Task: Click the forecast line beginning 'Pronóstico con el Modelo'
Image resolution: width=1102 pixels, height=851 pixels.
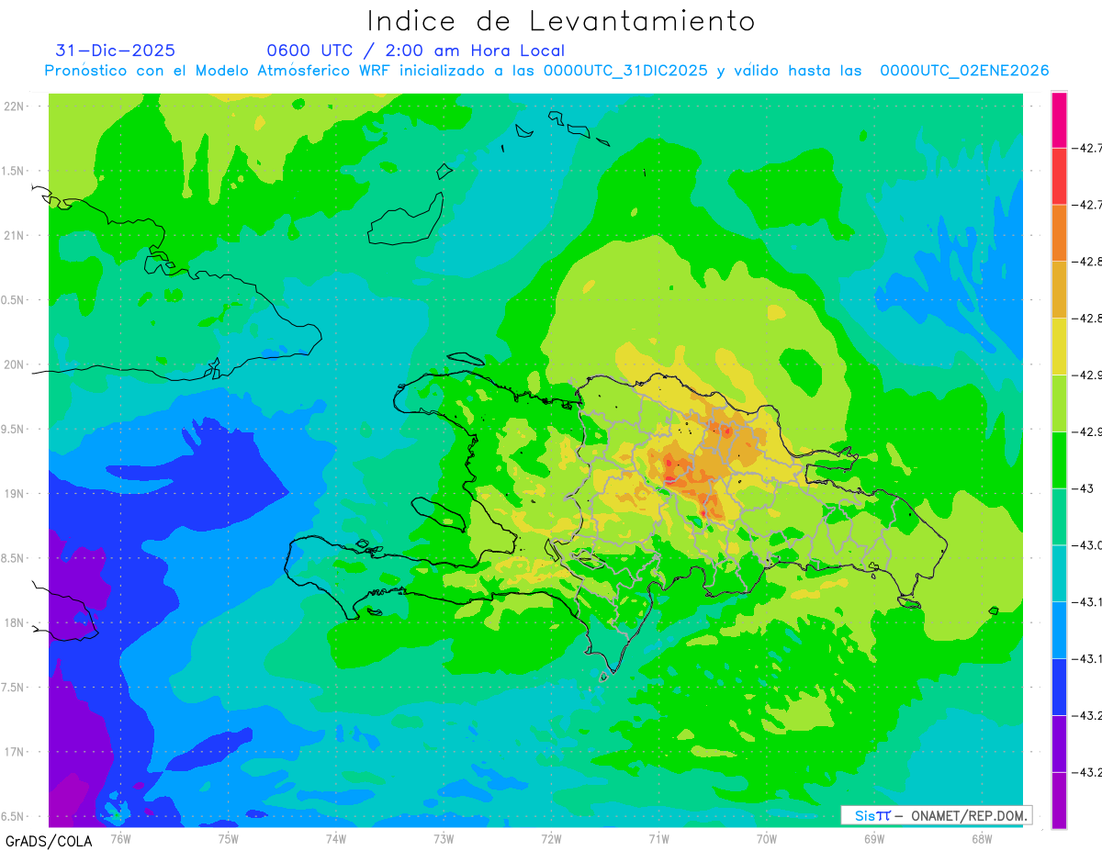Action: [546, 71]
